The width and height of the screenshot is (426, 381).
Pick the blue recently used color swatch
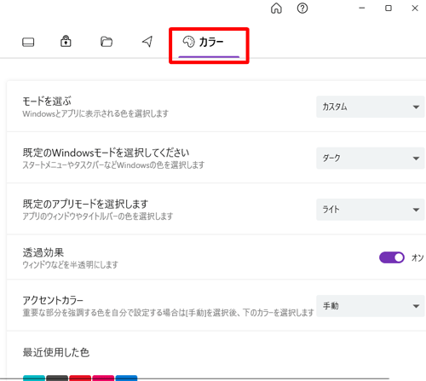pyautogui.click(x=126, y=378)
